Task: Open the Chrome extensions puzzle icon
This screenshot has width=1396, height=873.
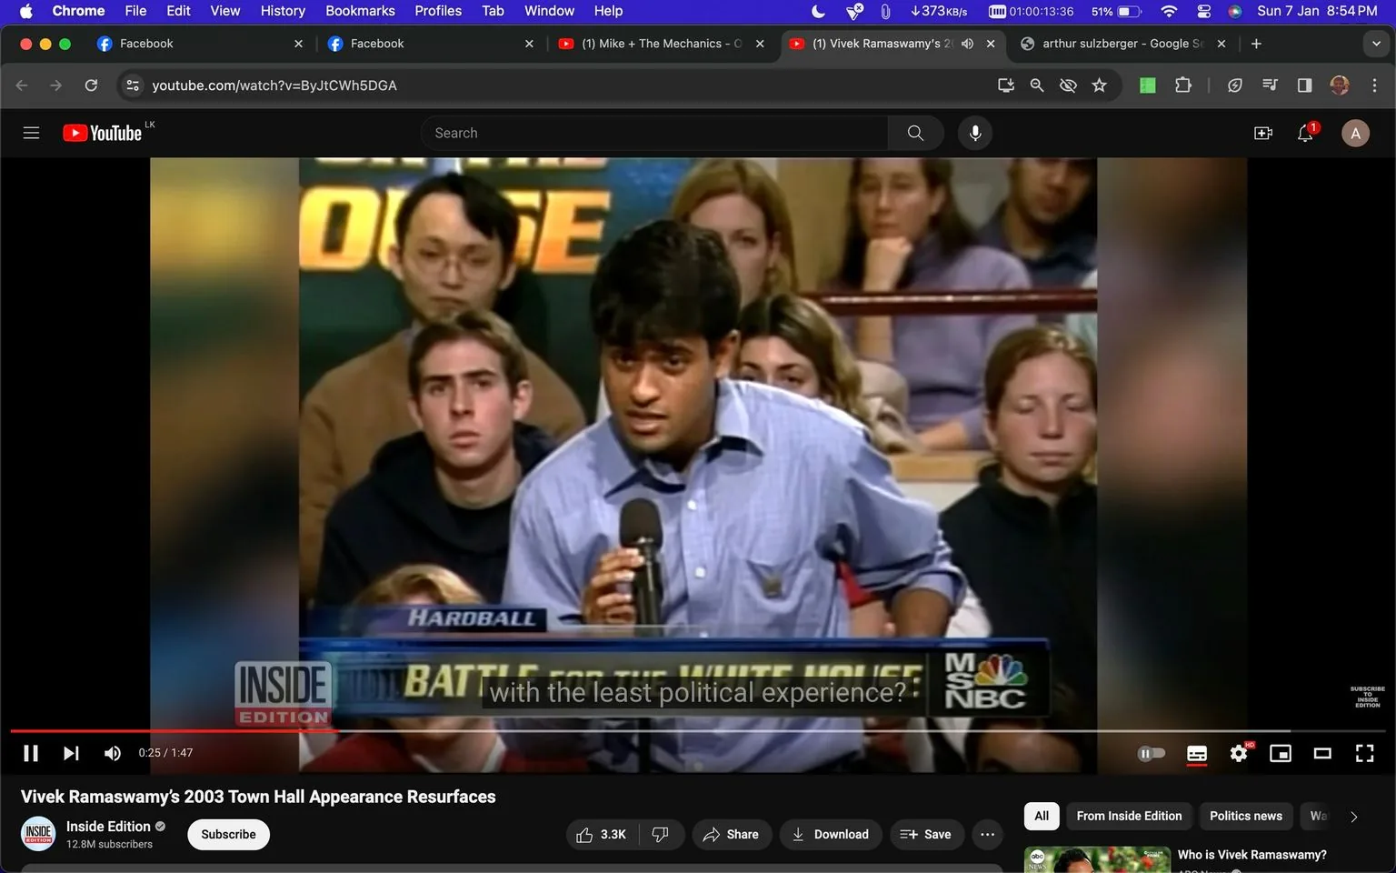Action: 1182,85
